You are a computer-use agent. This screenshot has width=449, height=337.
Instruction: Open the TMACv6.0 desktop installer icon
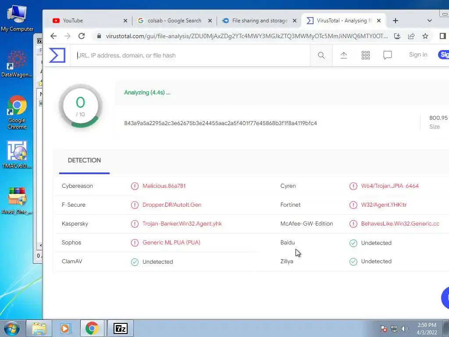(x=17, y=154)
